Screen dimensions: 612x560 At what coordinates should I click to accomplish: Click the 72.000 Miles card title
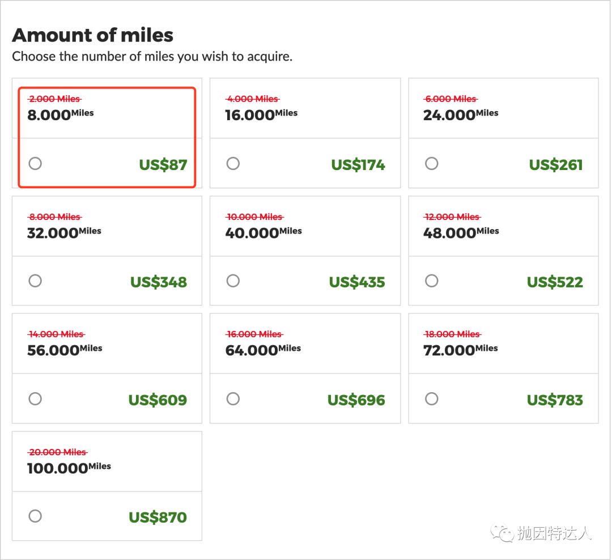pyautogui.click(x=461, y=350)
